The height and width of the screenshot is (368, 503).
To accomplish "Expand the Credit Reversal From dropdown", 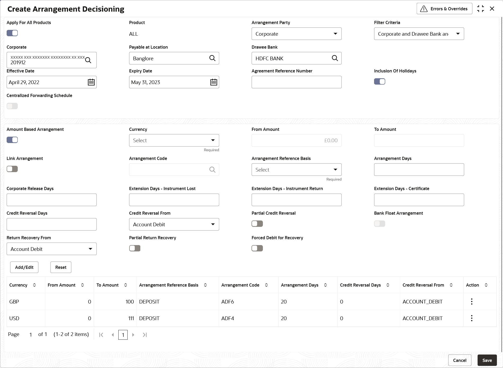I will coord(174,224).
